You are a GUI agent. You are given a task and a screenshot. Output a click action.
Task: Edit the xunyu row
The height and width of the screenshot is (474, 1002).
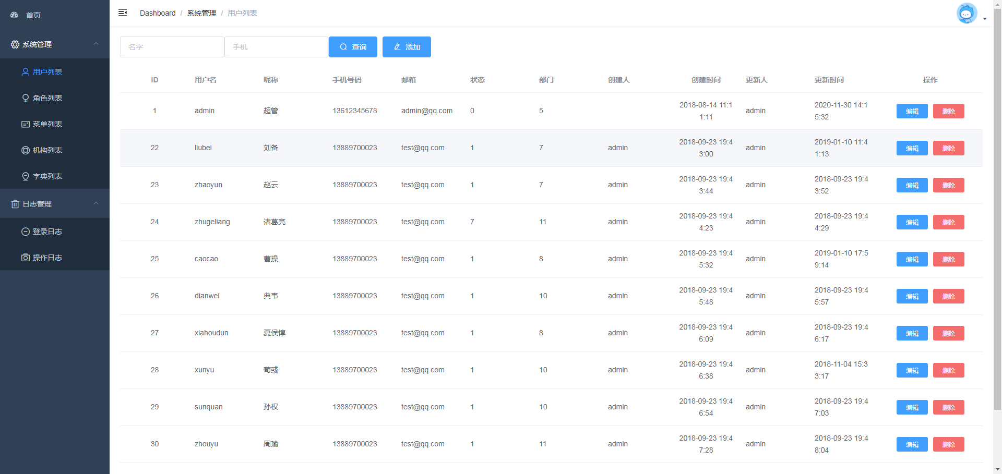point(912,370)
